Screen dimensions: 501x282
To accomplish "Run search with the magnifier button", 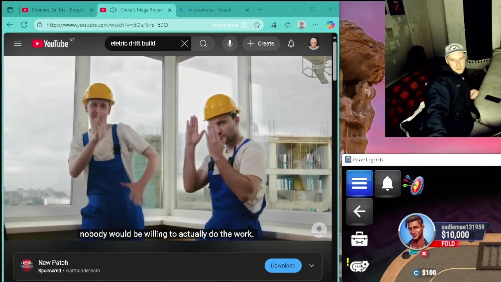I will click(203, 43).
